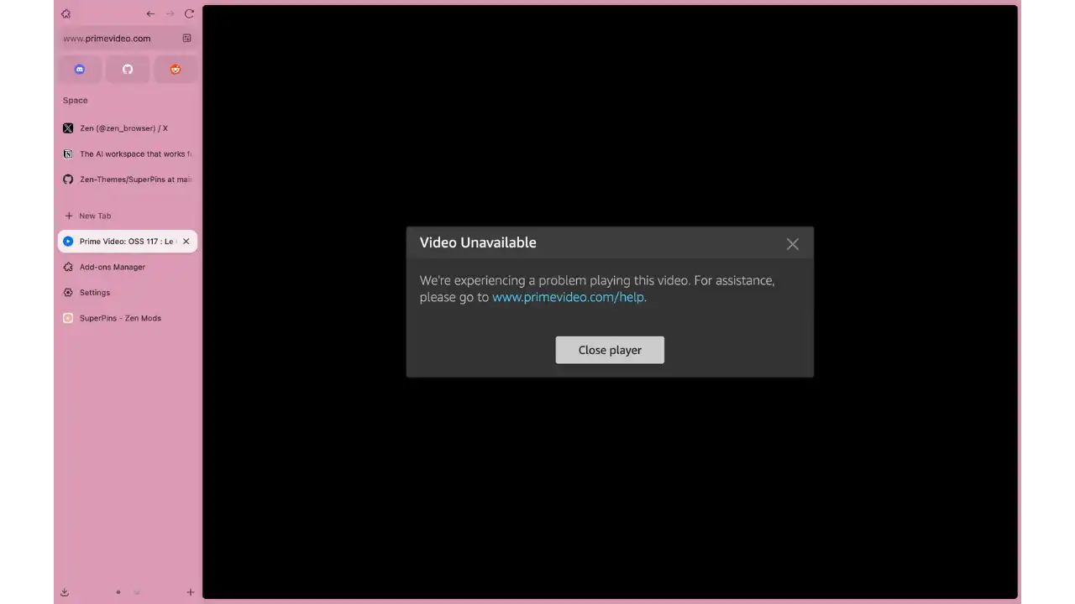Open the SuperPins - Zen Mods tab
The height and width of the screenshot is (604, 1075).
pos(120,318)
